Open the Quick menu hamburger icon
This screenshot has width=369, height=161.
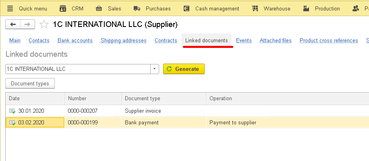click(x=10, y=8)
